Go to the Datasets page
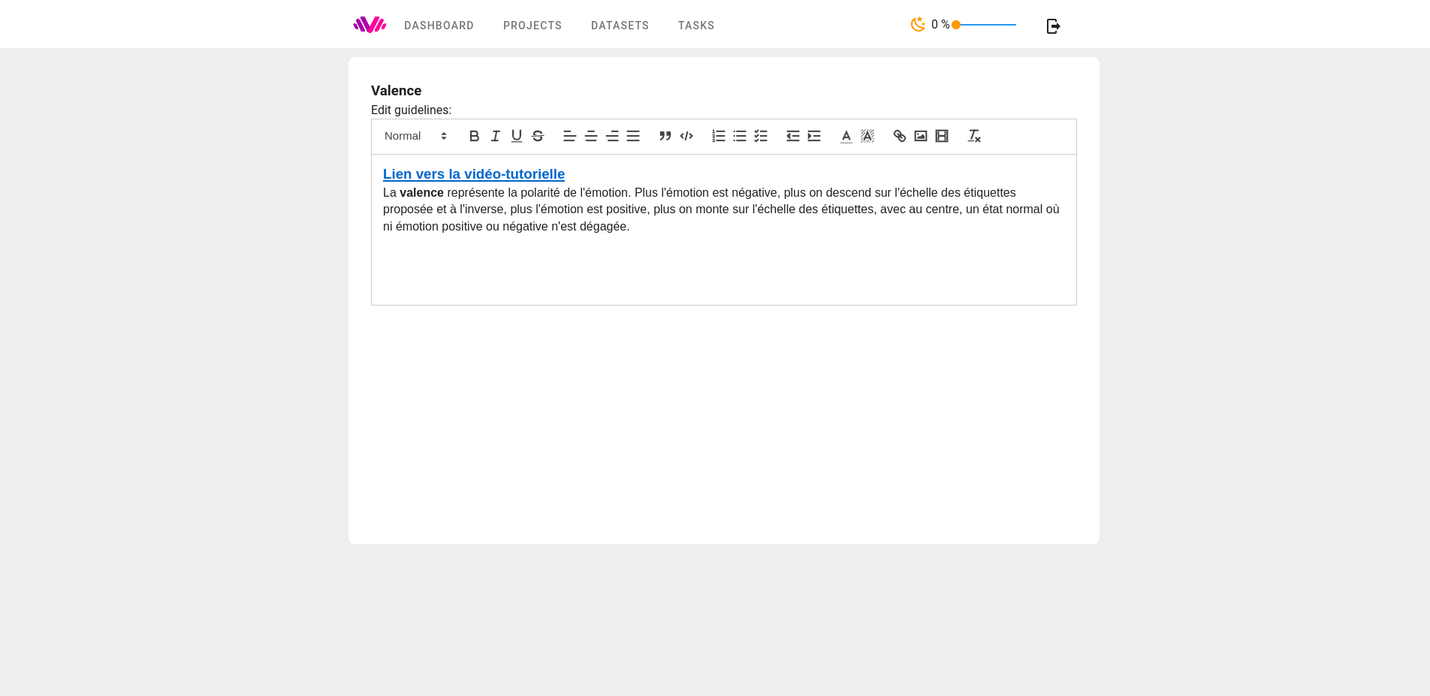 pos(620,26)
